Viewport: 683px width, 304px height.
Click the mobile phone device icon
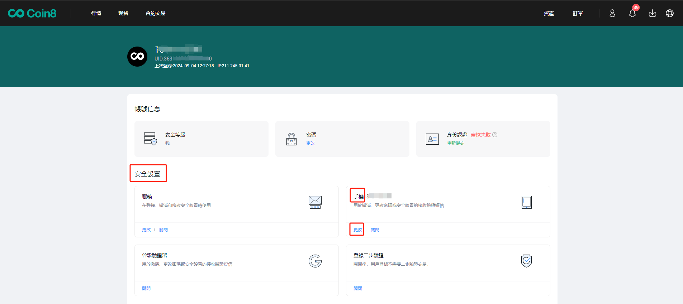click(x=526, y=202)
